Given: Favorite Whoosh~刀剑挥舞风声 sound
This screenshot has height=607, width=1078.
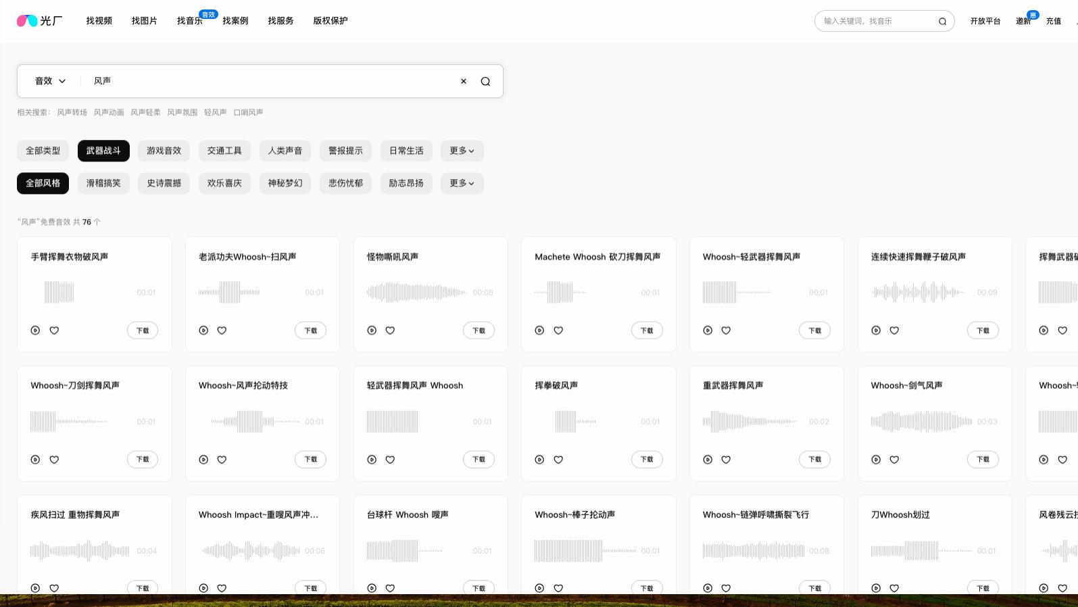Looking at the screenshot, I should (x=54, y=460).
